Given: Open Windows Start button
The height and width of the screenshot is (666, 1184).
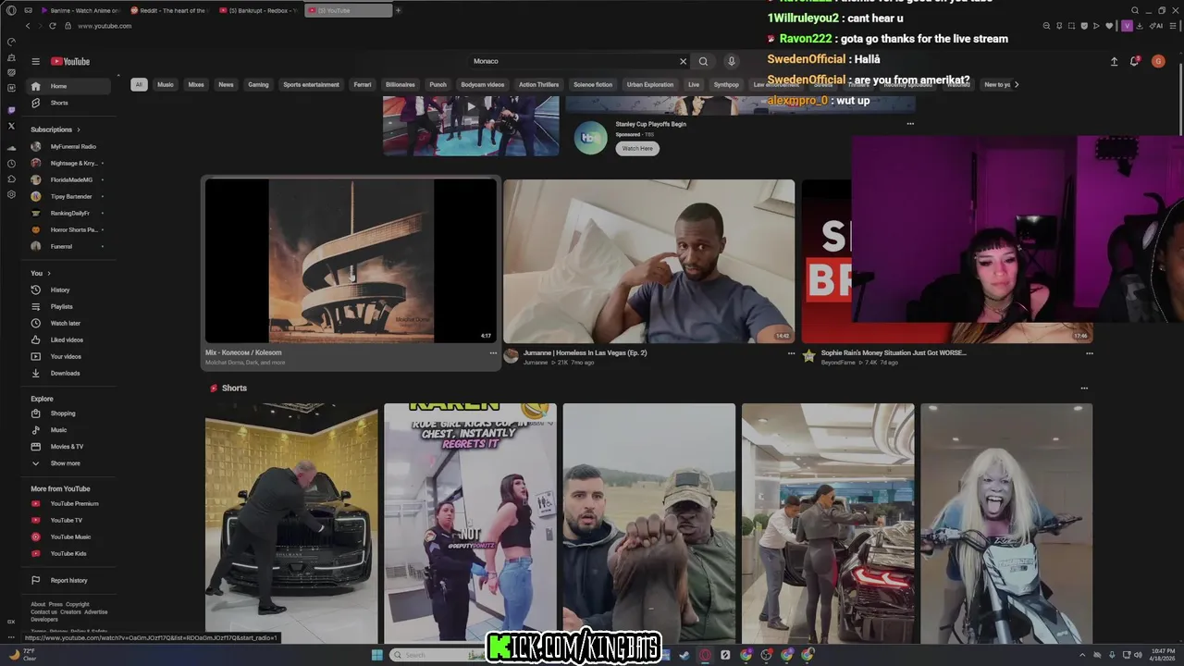Looking at the screenshot, I should [376, 655].
